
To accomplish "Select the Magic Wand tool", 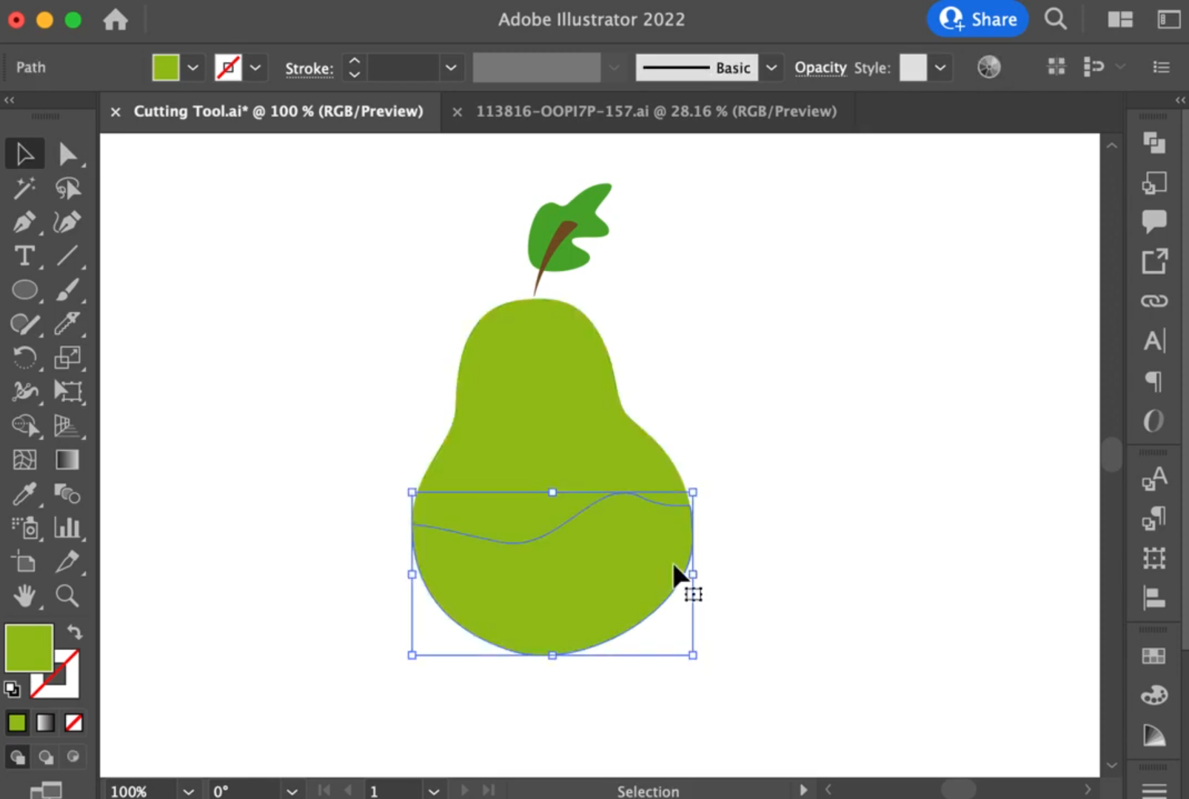I will click(x=24, y=189).
